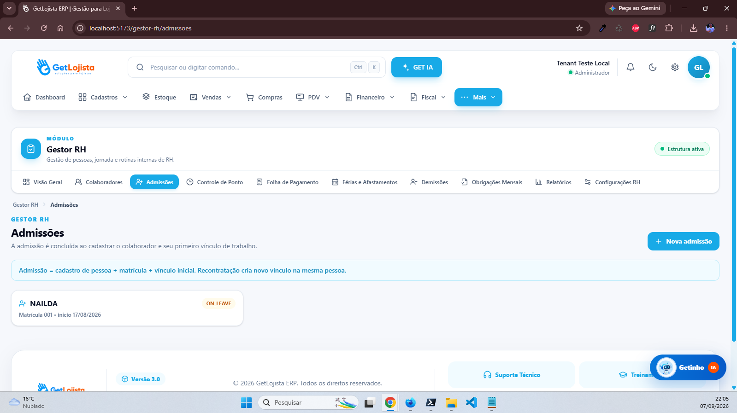Expand the Financeiro dropdown
The height and width of the screenshot is (413, 737).
[370, 97]
